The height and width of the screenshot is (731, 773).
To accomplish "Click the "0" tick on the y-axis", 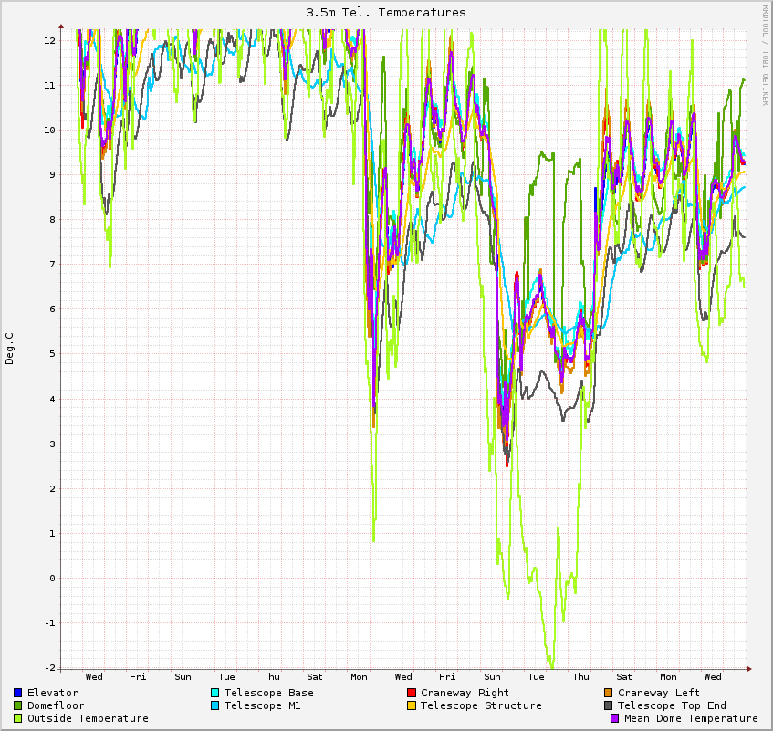I will click(x=52, y=578).
